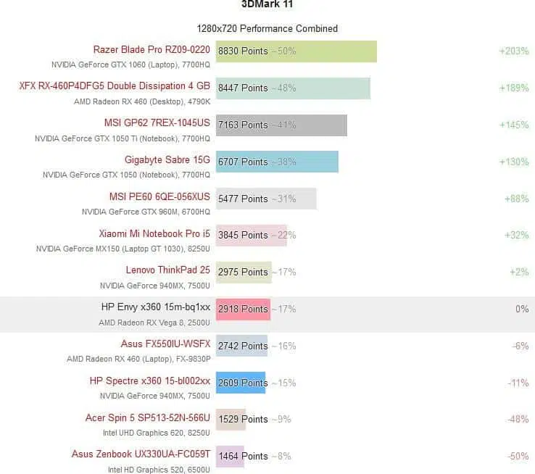This screenshot has width=535, height=474.
Task: Click the pink 2918 Points bar
Action: coord(244,309)
